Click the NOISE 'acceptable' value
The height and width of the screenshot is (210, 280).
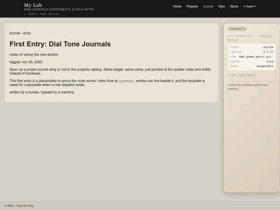[x=265, y=66]
